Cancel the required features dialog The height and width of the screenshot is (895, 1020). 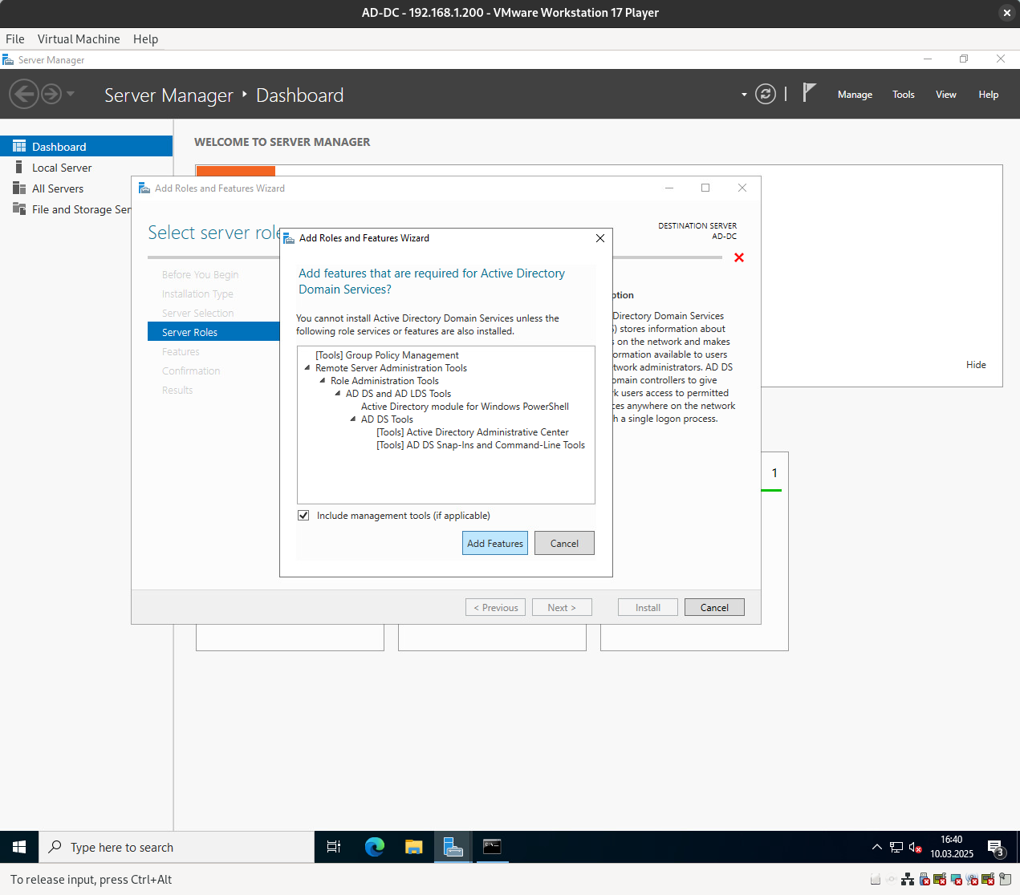(564, 544)
